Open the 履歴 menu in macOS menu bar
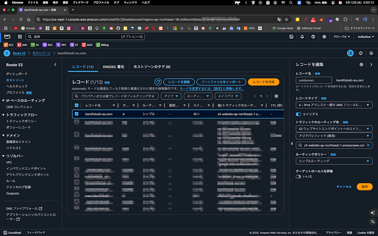Screen dimensions: 378x236 point(65,3)
